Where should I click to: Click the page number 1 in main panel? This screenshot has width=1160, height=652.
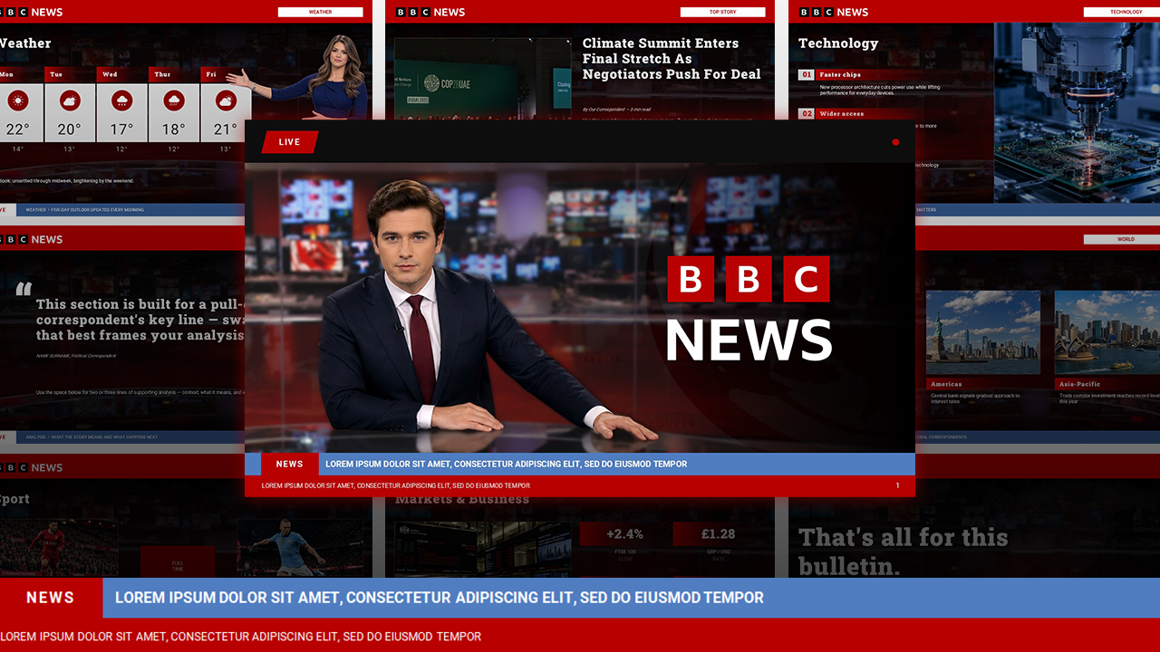tap(898, 485)
